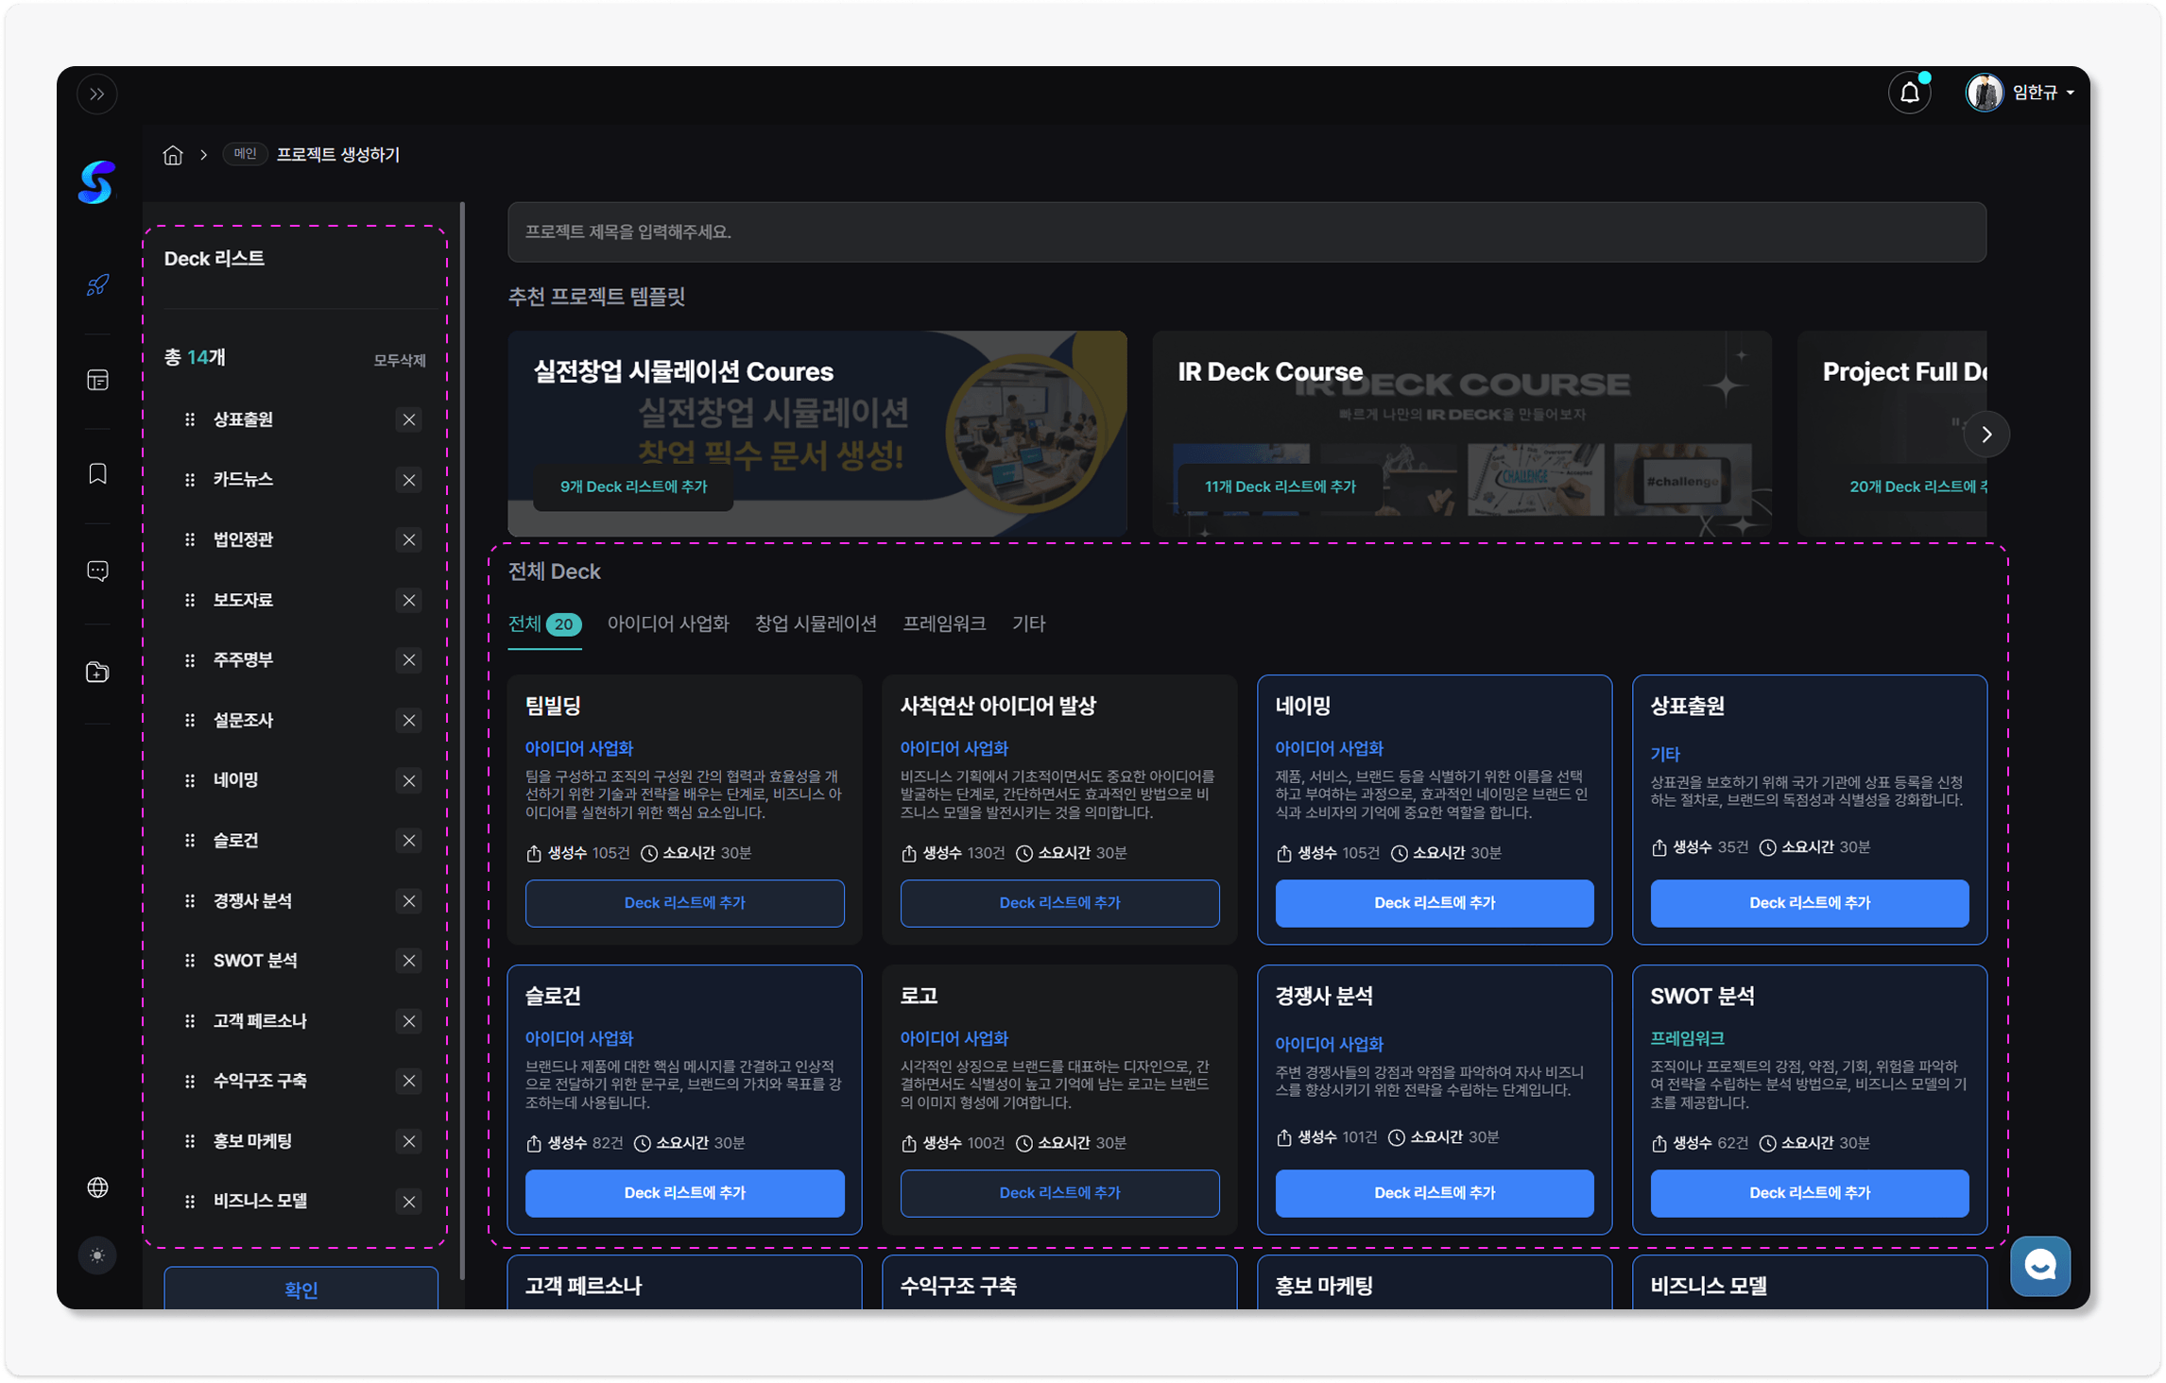
Task: Click the home breadcrumb icon
Action: pos(173,155)
